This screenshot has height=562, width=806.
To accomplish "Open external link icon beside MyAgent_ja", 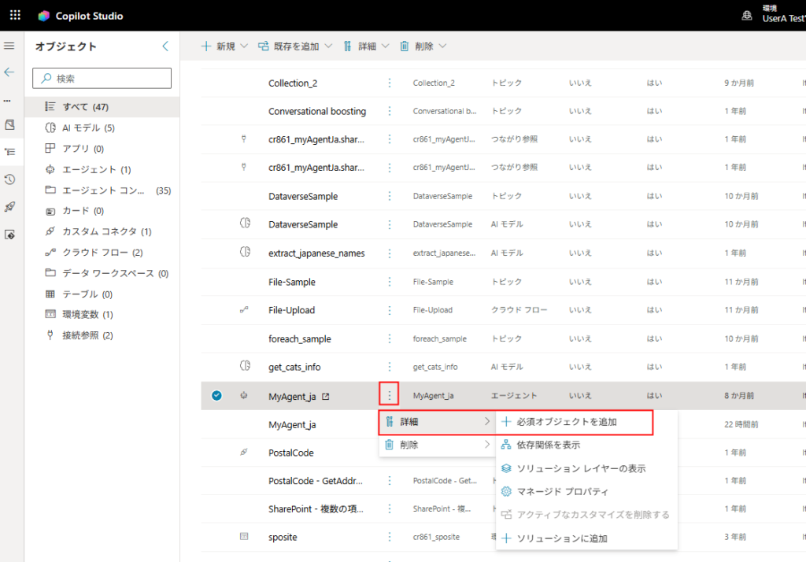I will pos(326,396).
